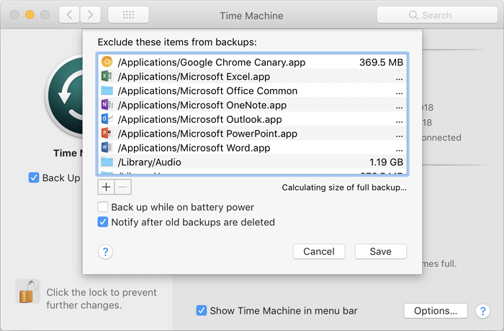Uncheck Notify after old backups are deleted
504x331 pixels.
pos(103,223)
